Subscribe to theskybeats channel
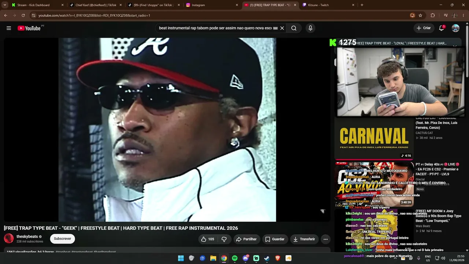This screenshot has height=264, width=469. [x=63, y=239]
